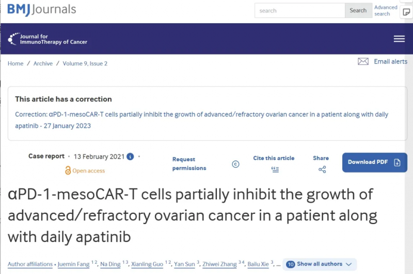Click the Search button
This screenshot has height=274, width=413.
tap(358, 10)
